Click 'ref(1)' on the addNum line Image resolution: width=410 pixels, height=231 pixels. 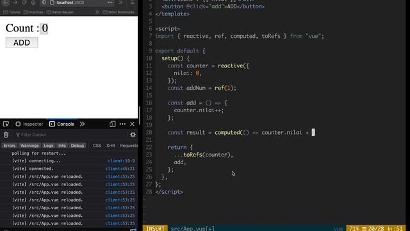[224, 88]
